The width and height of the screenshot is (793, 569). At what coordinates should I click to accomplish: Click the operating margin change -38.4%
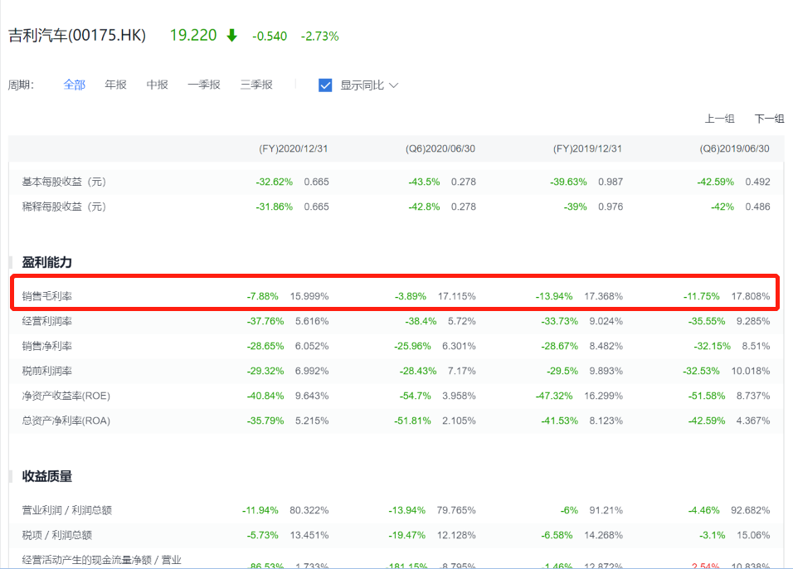click(421, 321)
